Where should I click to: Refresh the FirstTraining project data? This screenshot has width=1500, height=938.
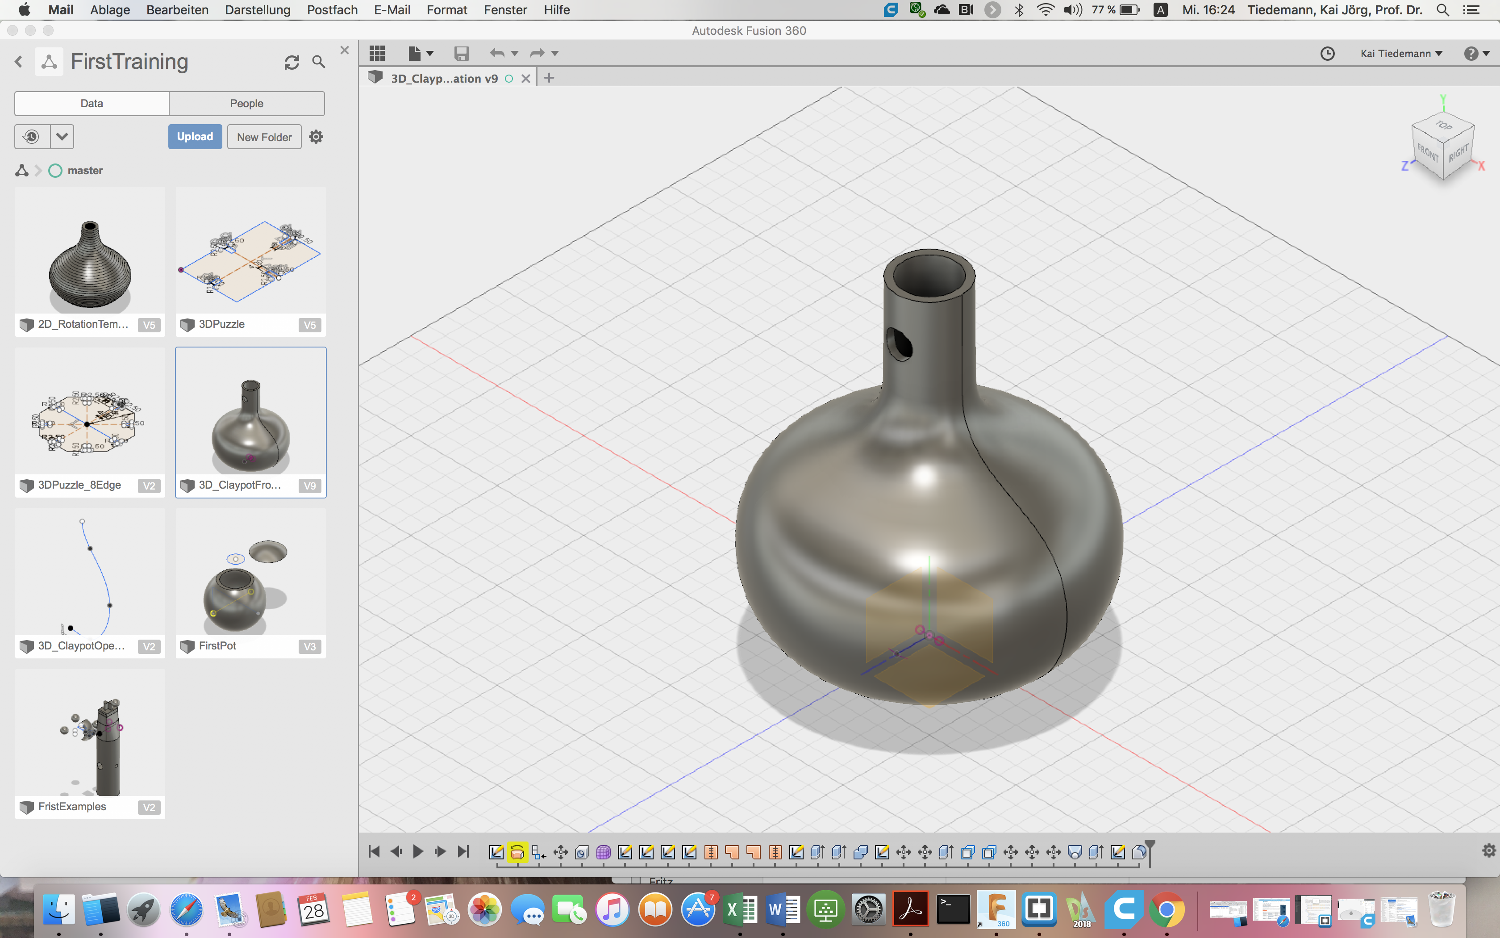(x=292, y=62)
